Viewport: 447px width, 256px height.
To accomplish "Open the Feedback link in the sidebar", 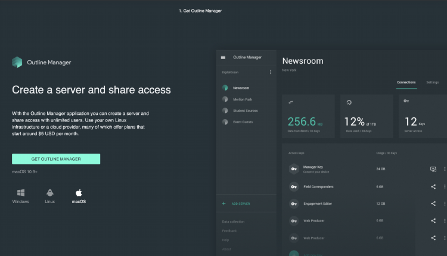I will point(229,230).
